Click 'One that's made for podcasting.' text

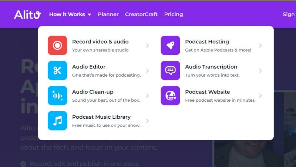tap(106, 75)
